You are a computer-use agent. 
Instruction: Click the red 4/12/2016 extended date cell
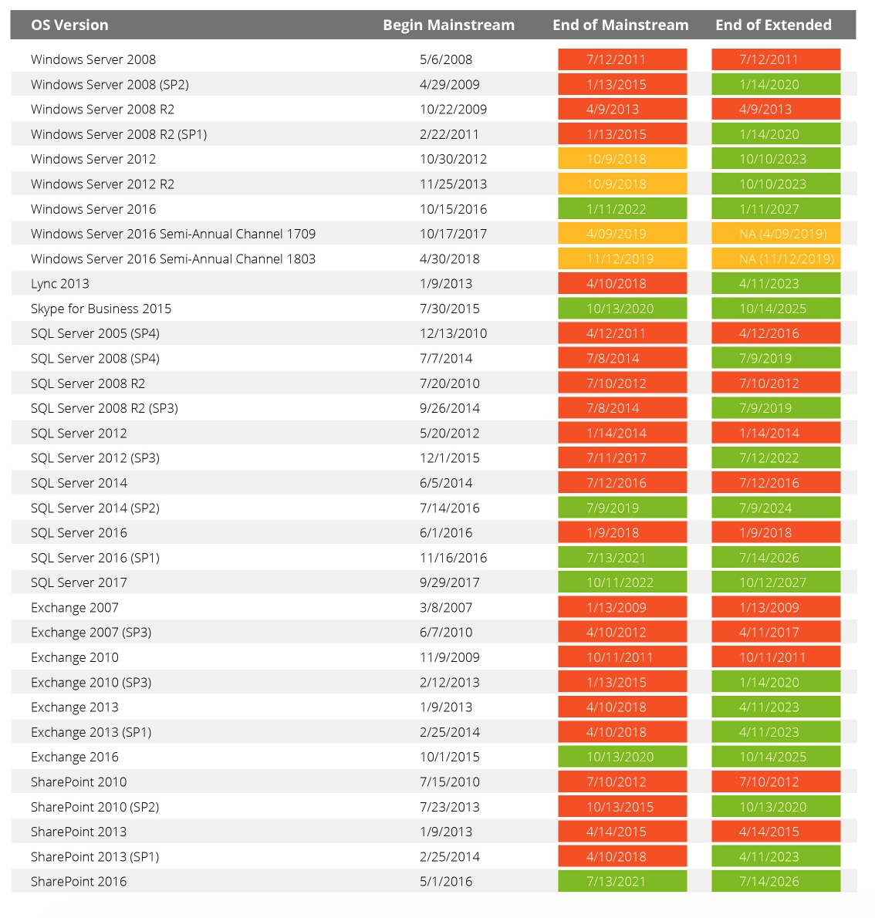(x=775, y=333)
